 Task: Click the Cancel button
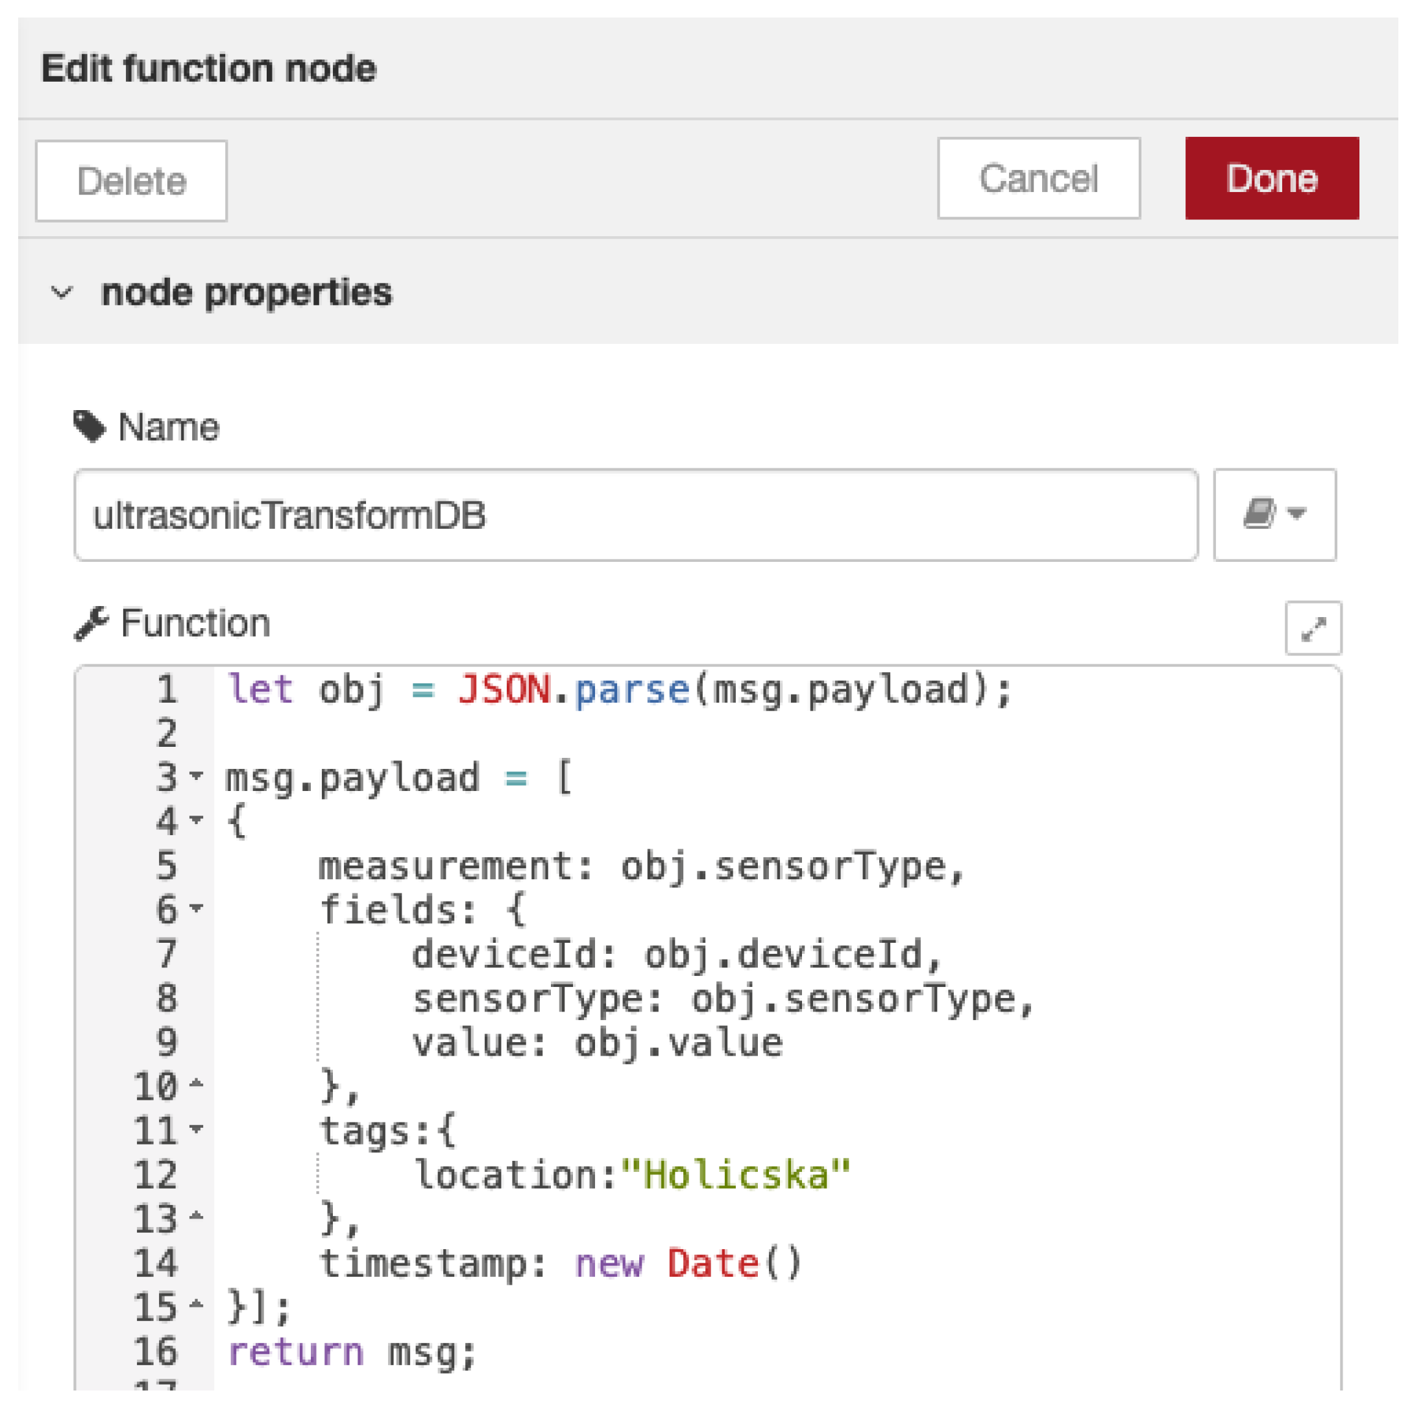(x=1038, y=178)
